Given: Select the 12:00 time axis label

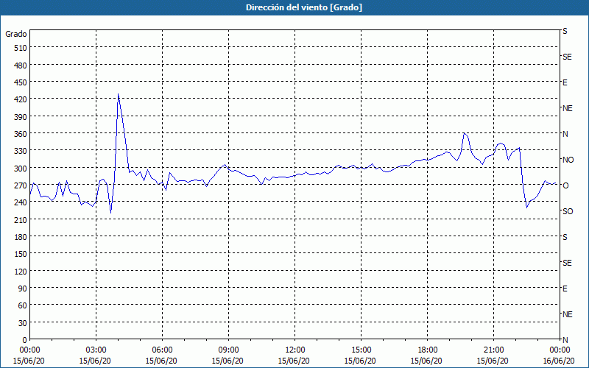Looking at the screenshot, I should [x=295, y=350].
